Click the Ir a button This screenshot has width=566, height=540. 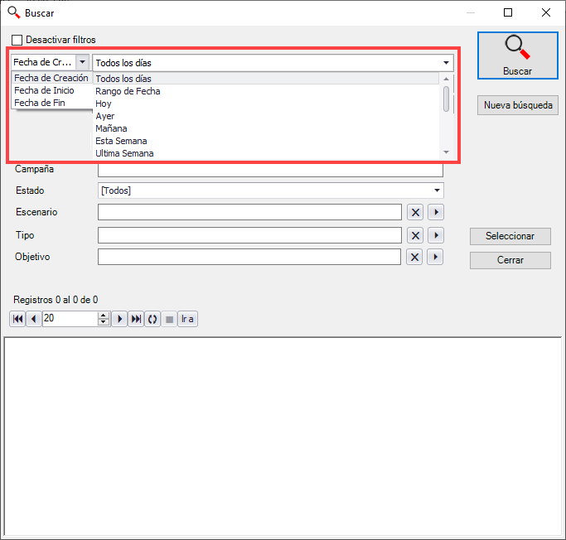[x=188, y=319]
